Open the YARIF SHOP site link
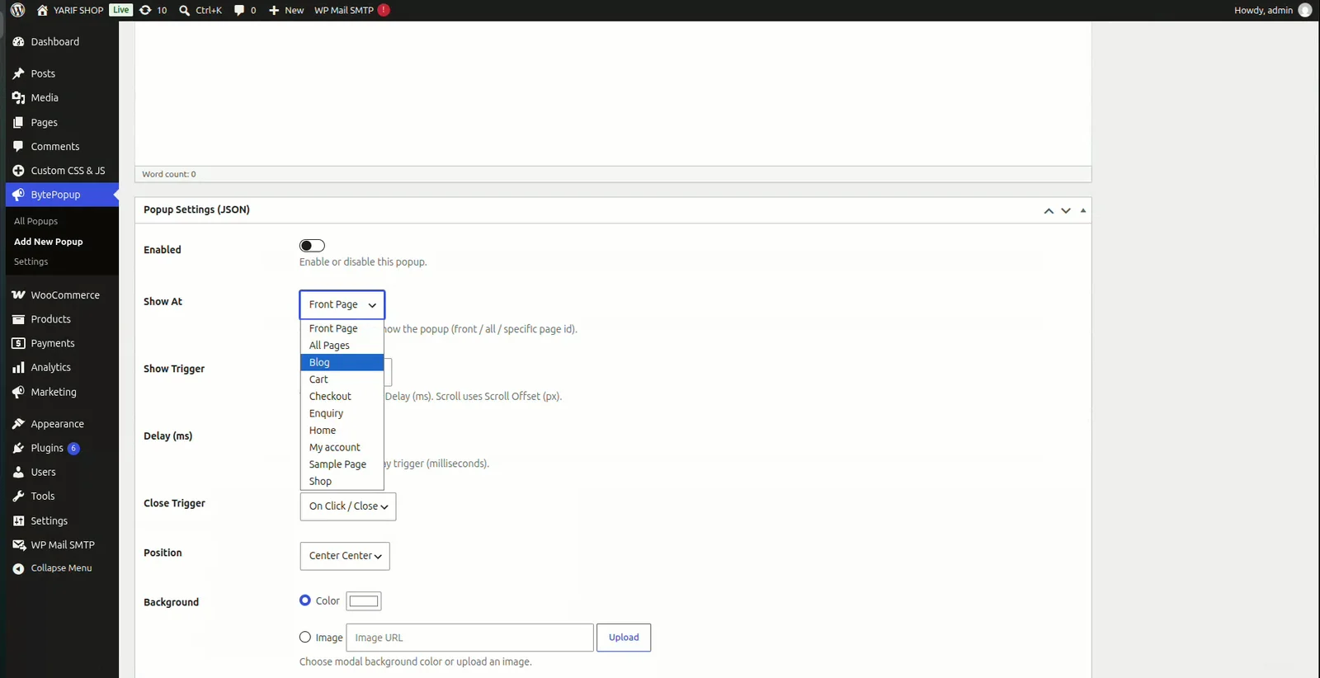The width and height of the screenshot is (1320, 678). tap(78, 10)
